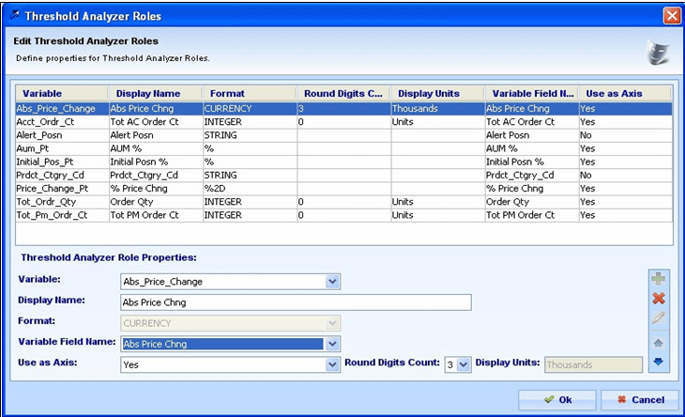The image size is (685, 417).
Task: Click the 'Thousands' display units cell in table
Action: tap(437, 108)
